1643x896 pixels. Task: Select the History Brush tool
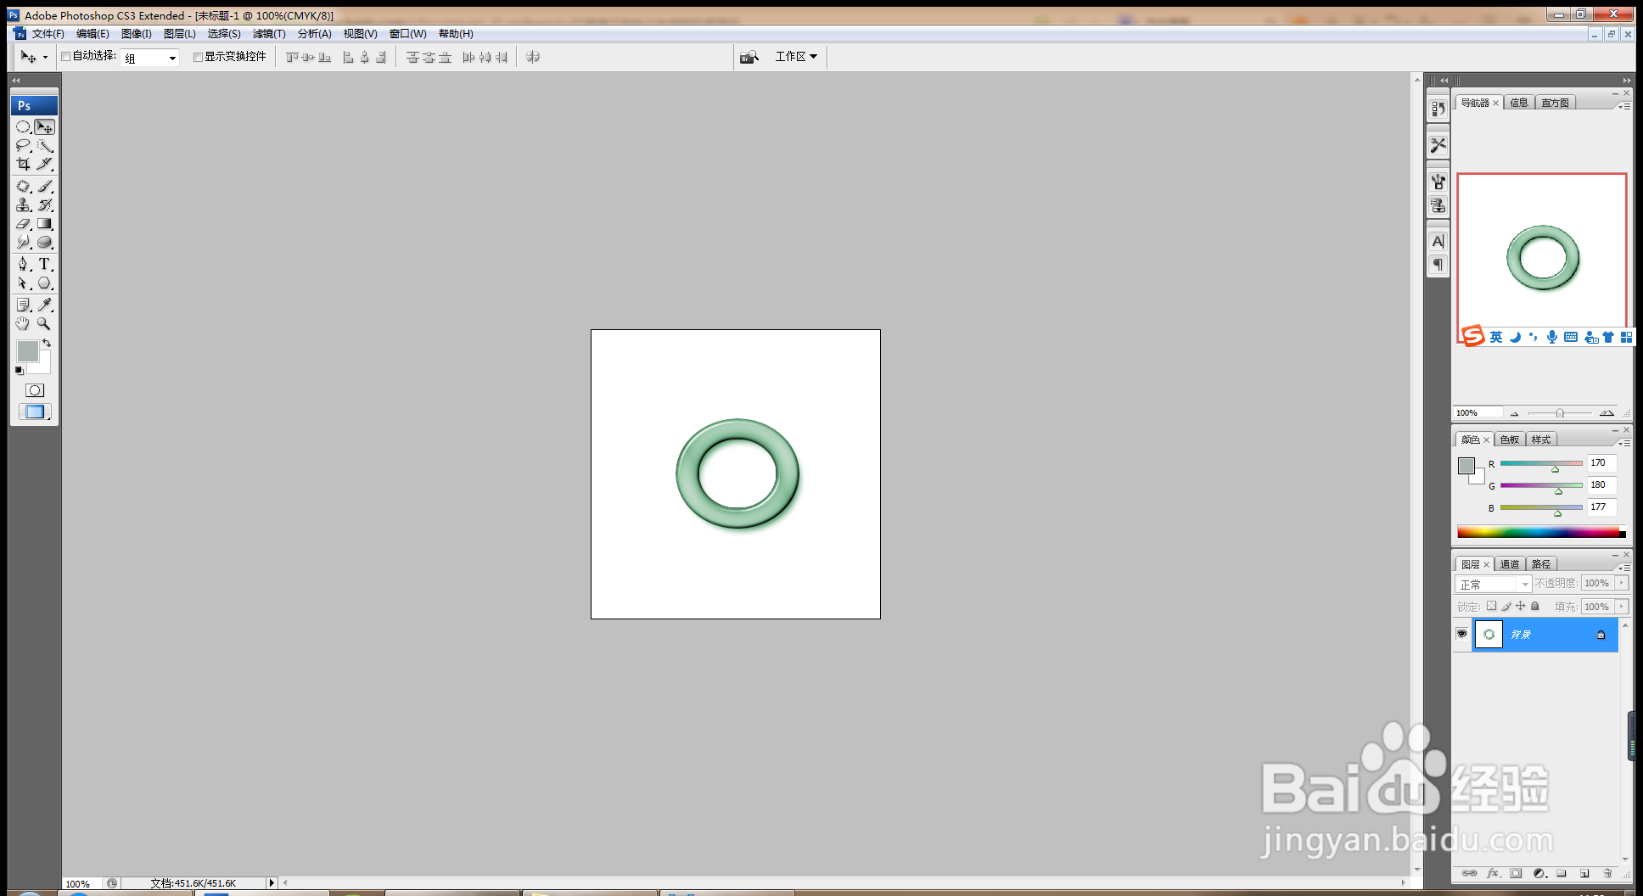(x=45, y=204)
